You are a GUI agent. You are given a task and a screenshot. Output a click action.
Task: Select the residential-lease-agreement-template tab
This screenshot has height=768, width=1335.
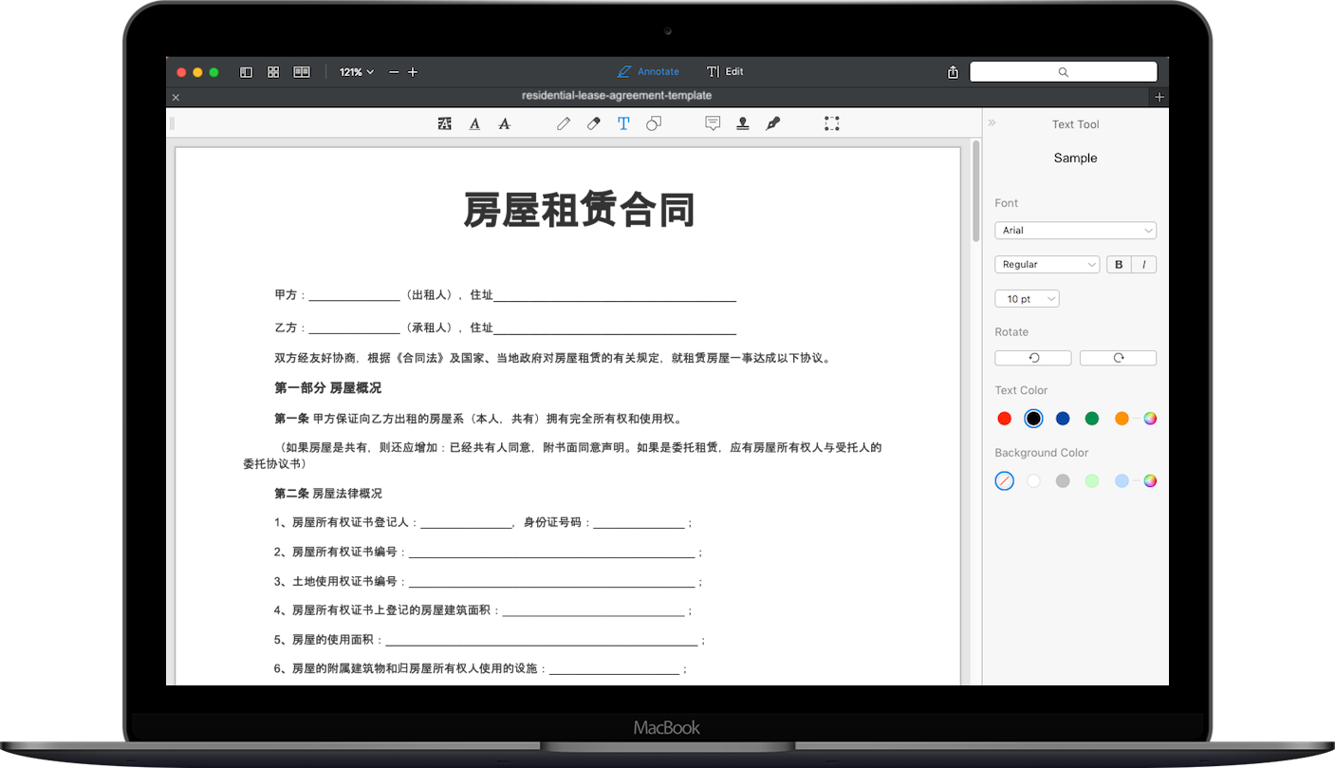(x=617, y=96)
